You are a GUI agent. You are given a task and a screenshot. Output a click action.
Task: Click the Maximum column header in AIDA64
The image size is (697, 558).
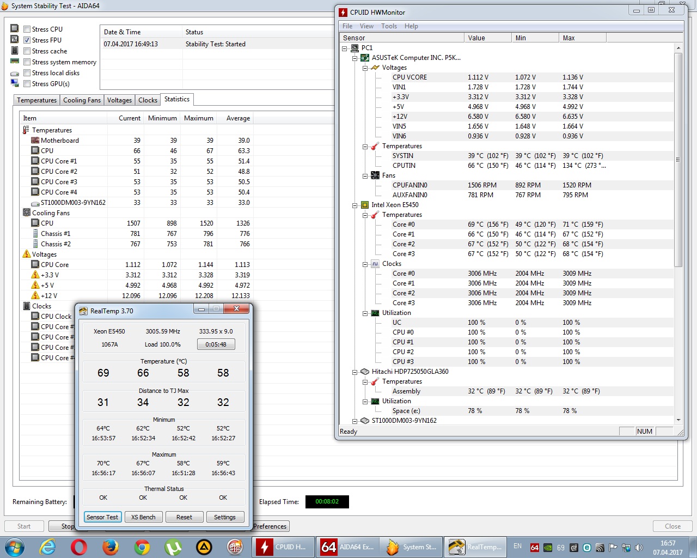point(199,118)
